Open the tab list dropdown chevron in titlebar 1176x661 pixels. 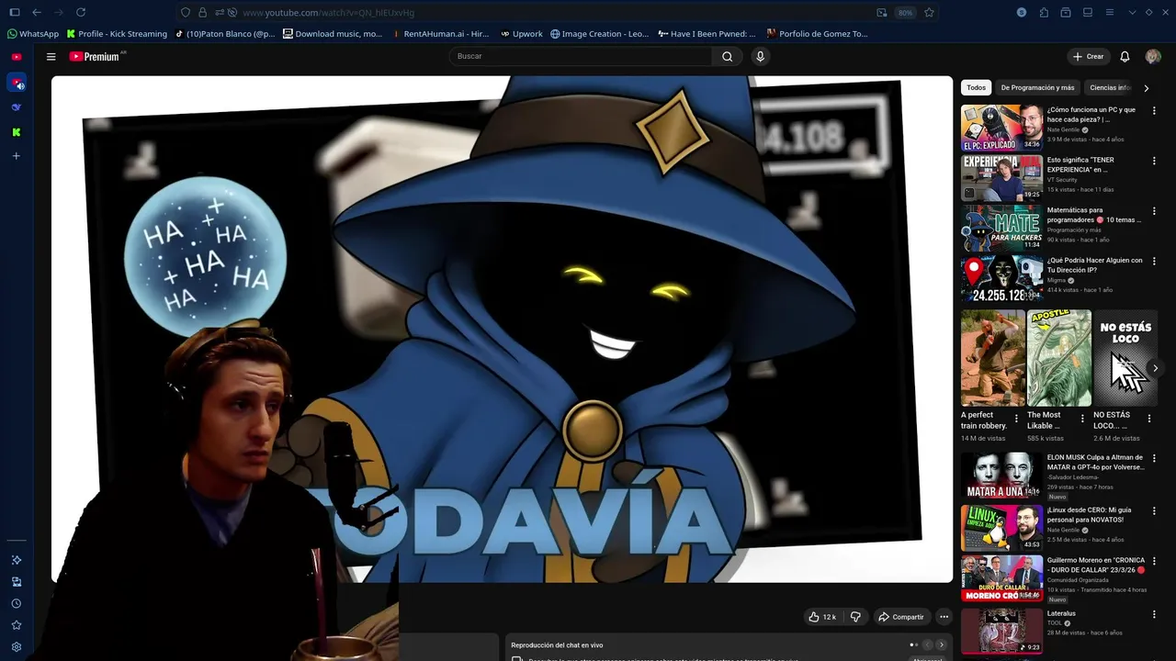coord(1132,12)
